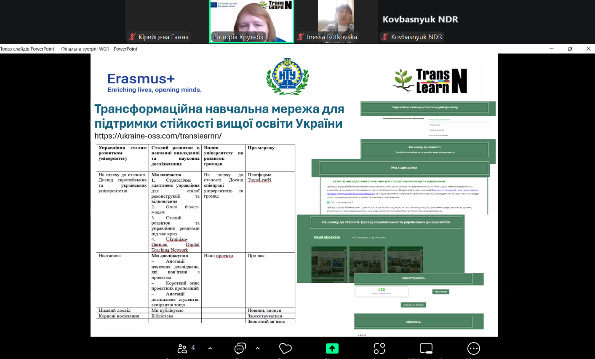
Task: Click muted mic icon for Inessa Rutkovska
Action: (x=301, y=37)
